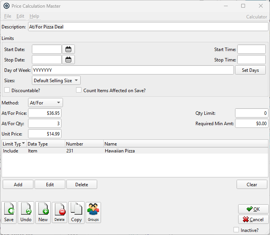Click the Day of Week field

coord(133,70)
